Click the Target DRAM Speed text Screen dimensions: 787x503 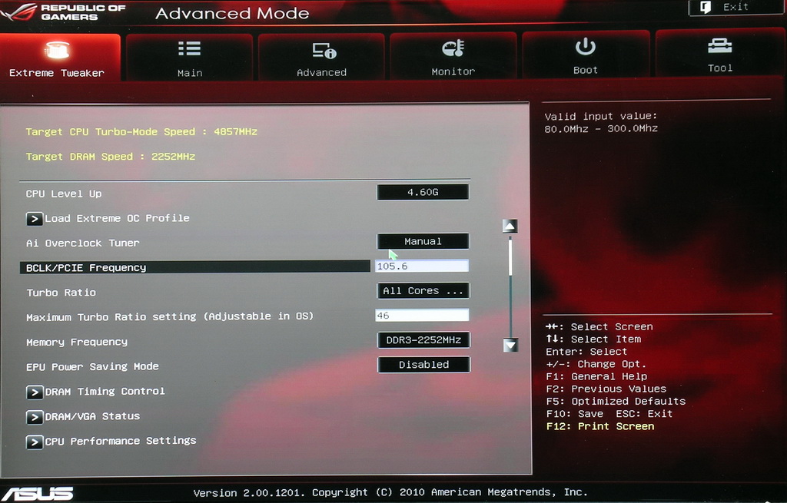(x=111, y=157)
